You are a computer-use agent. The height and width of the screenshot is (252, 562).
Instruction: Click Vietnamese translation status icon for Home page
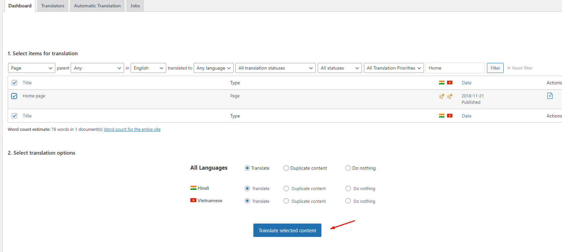tap(450, 96)
